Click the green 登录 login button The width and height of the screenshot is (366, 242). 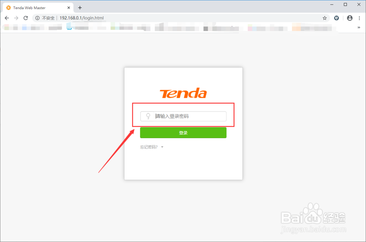point(183,133)
